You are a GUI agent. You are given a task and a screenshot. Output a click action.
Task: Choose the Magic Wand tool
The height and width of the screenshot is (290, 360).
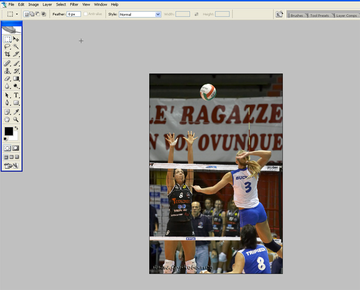click(x=16, y=46)
